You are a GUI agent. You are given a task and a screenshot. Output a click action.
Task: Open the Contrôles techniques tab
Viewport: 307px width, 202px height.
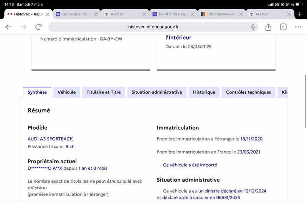pyautogui.click(x=248, y=92)
